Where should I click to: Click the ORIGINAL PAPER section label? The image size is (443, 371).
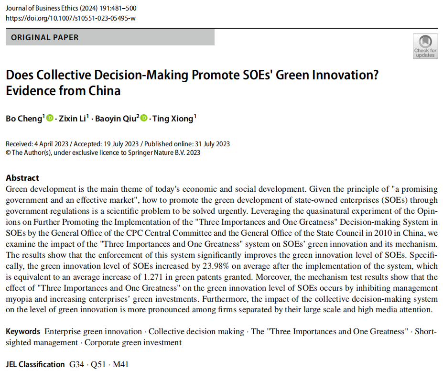tap(45, 38)
